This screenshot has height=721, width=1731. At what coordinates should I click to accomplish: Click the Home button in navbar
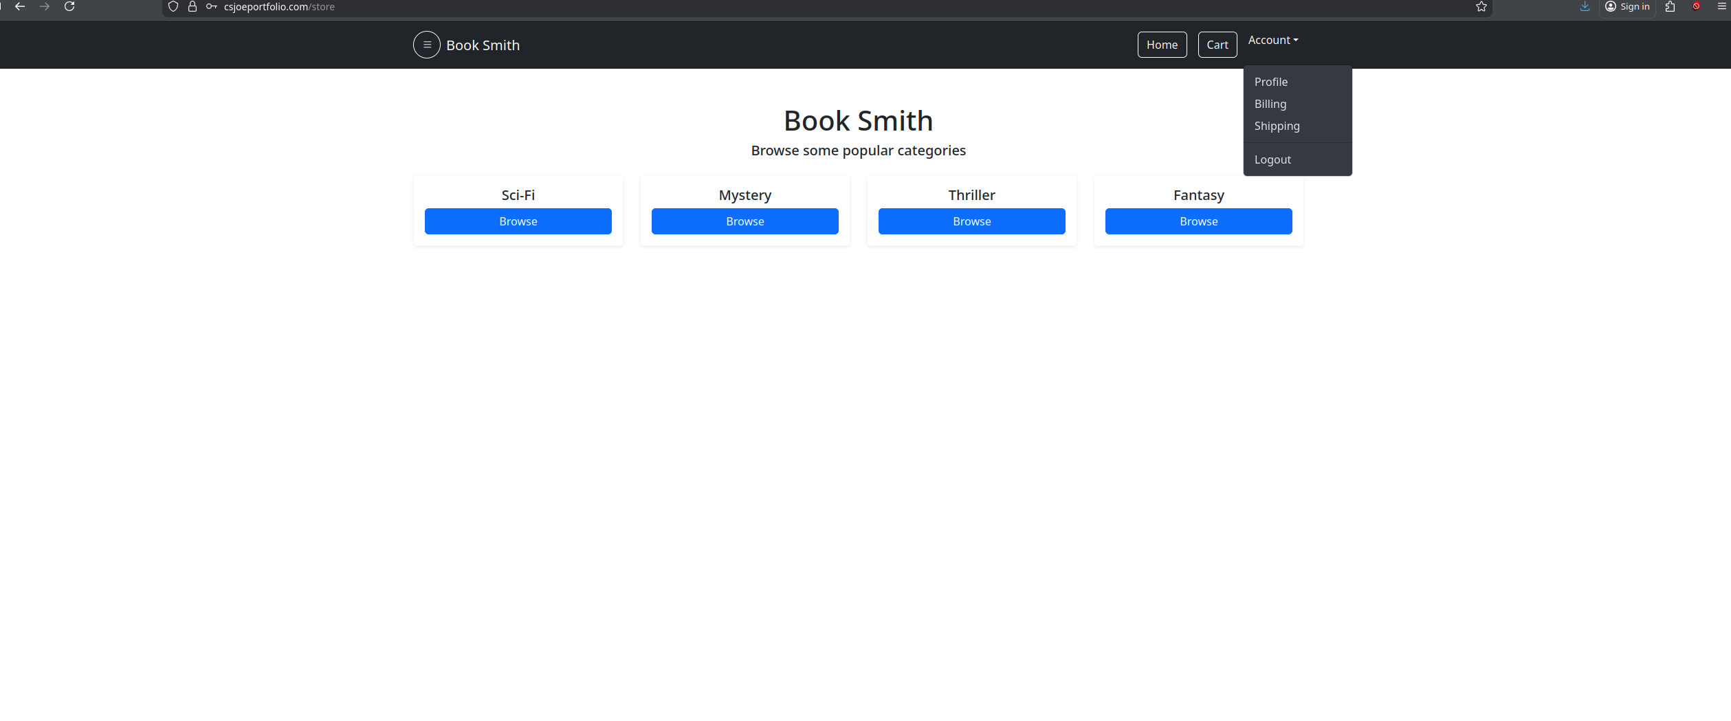tap(1162, 45)
